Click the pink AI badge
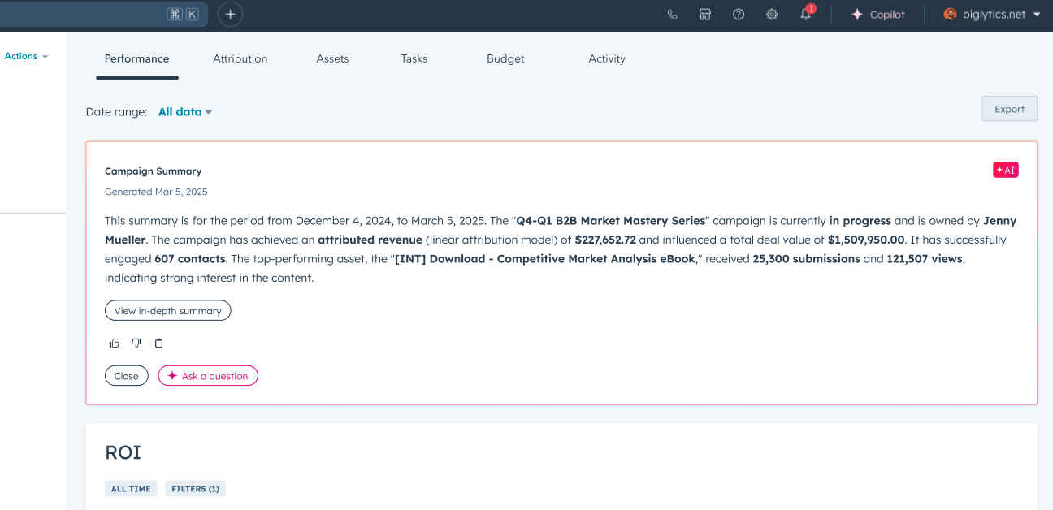The image size is (1053, 510). coord(1005,170)
